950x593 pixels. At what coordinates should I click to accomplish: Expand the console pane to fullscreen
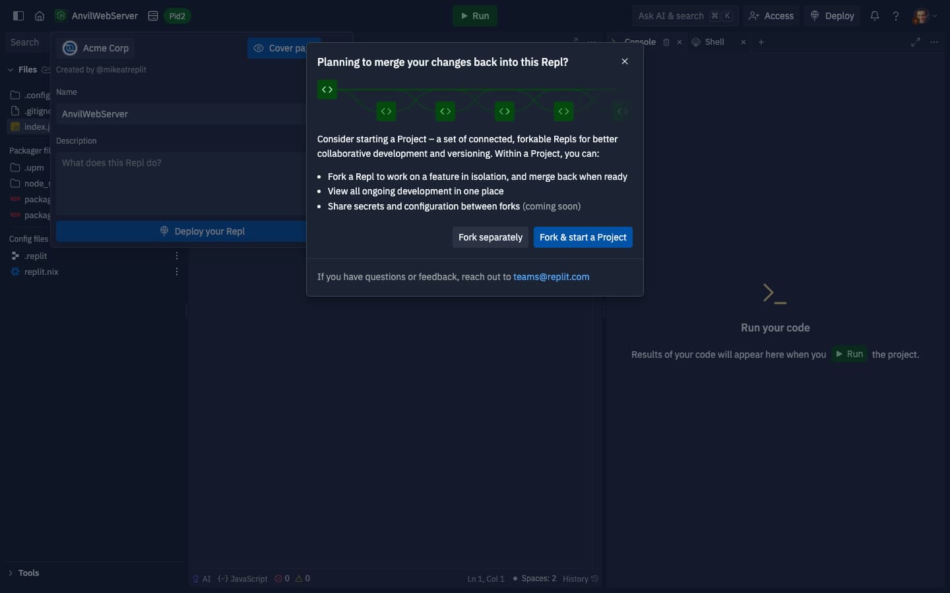(x=915, y=42)
